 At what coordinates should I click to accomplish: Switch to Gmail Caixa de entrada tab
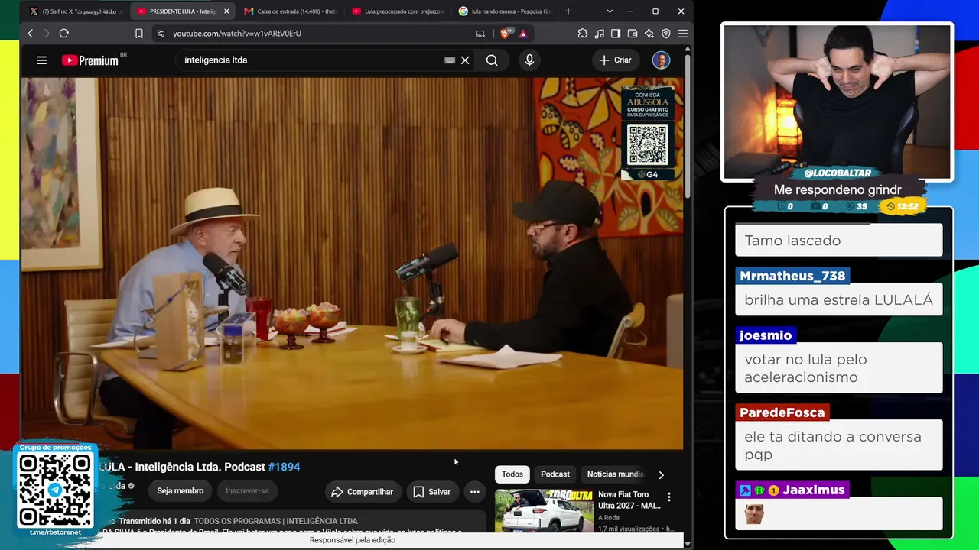(291, 11)
